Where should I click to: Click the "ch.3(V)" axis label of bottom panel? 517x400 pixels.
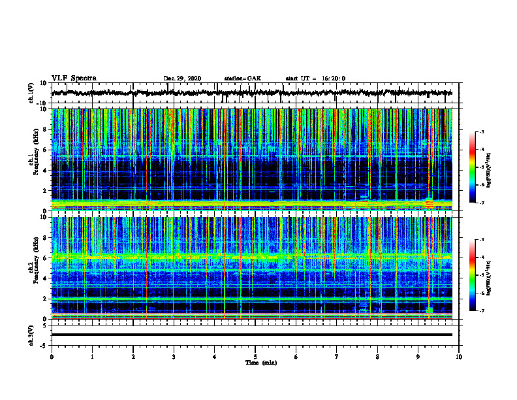(31, 335)
